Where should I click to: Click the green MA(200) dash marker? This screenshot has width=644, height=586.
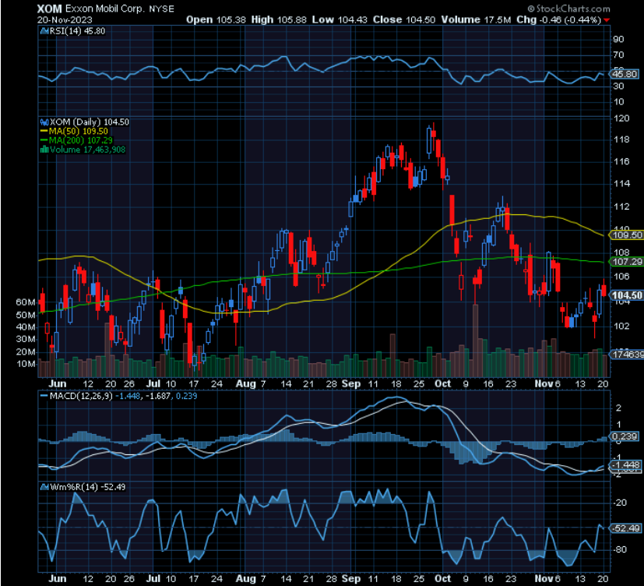coord(45,140)
